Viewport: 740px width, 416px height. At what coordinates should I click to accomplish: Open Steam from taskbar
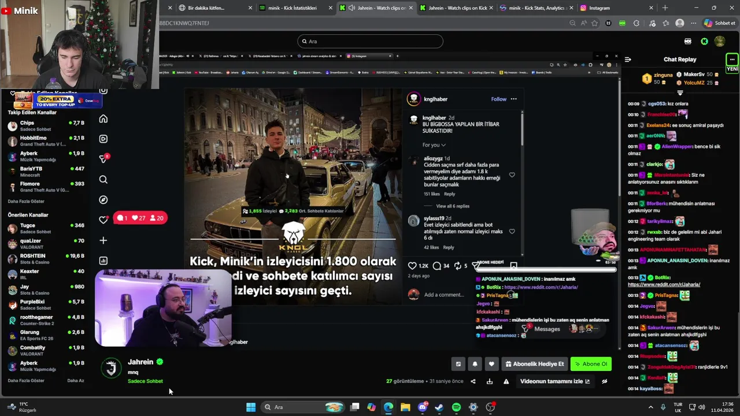pyautogui.click(x=439, y=407)
